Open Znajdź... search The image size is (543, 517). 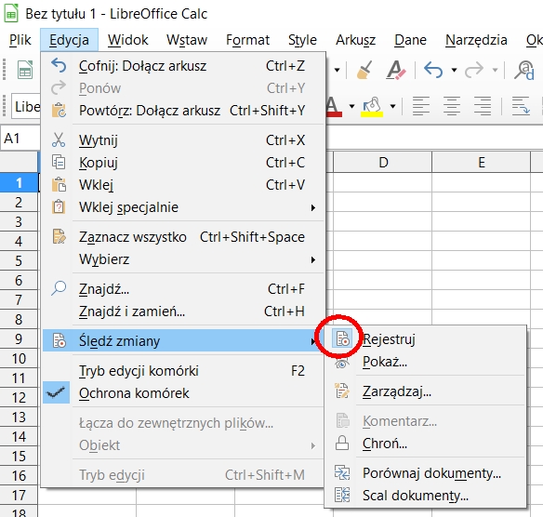point(183,289)
